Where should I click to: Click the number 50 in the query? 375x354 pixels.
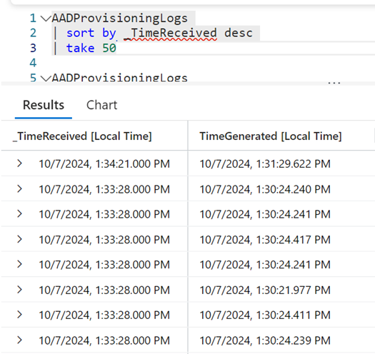point(109,48)
